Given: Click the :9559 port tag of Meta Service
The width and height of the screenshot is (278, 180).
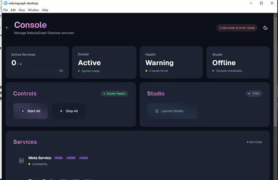Looking at the screenshot, I should [58, 158].
